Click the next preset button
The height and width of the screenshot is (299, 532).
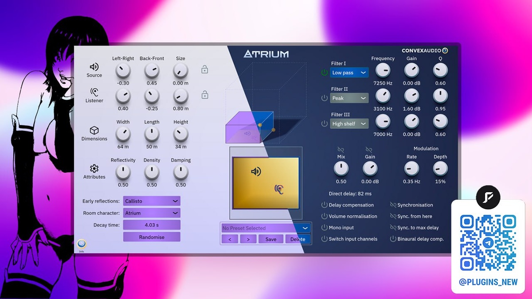tap(248, 239)
